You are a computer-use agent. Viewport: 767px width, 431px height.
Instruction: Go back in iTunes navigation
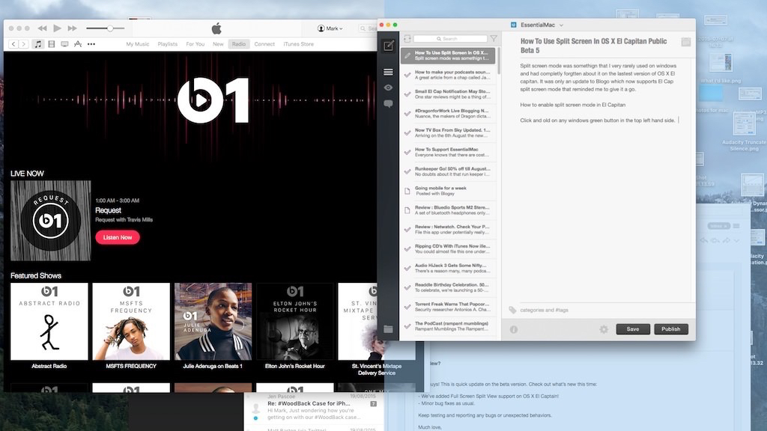(x=13, y=44)
